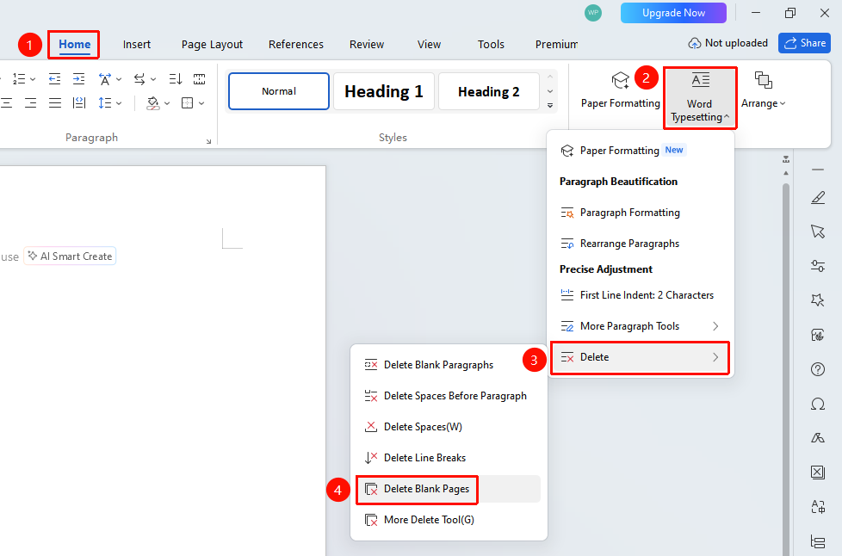
Task: Click the pen icon in right sidebar
Action: coord(818,198)
